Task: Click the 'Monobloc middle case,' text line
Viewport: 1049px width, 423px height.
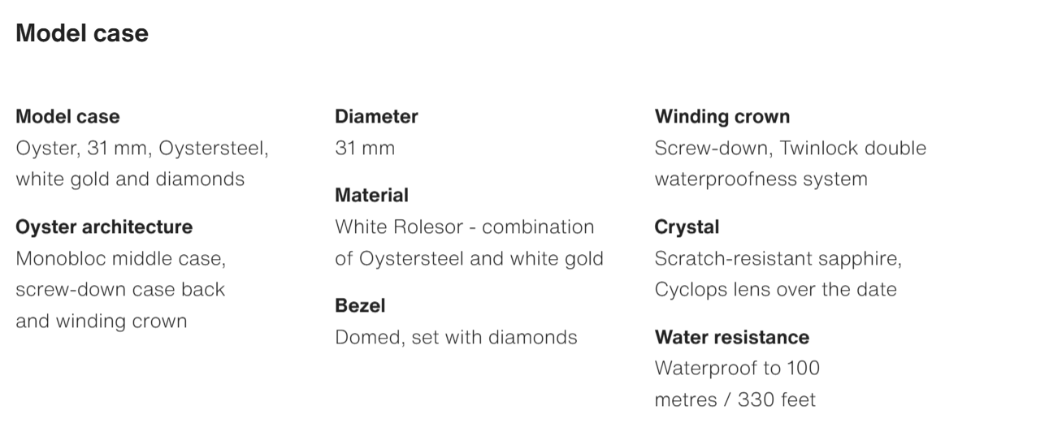Action: [120, 258]
